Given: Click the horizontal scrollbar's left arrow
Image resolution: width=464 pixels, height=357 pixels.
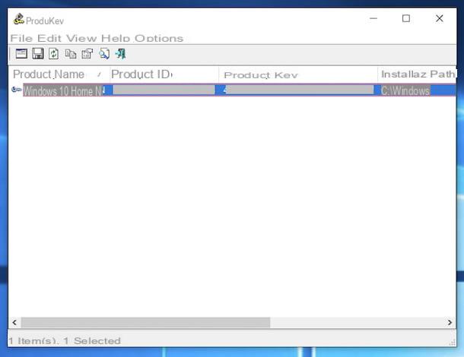Looking at the screenshot, I should (x=14, y=322).
